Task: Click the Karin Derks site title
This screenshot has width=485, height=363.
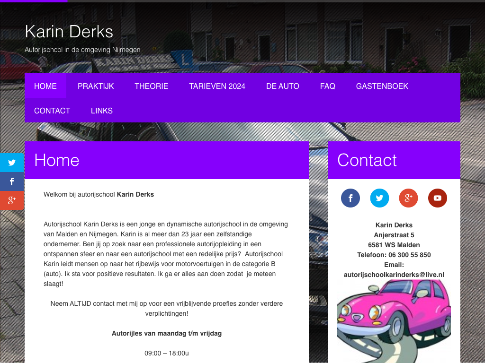Action: [69, 32]
